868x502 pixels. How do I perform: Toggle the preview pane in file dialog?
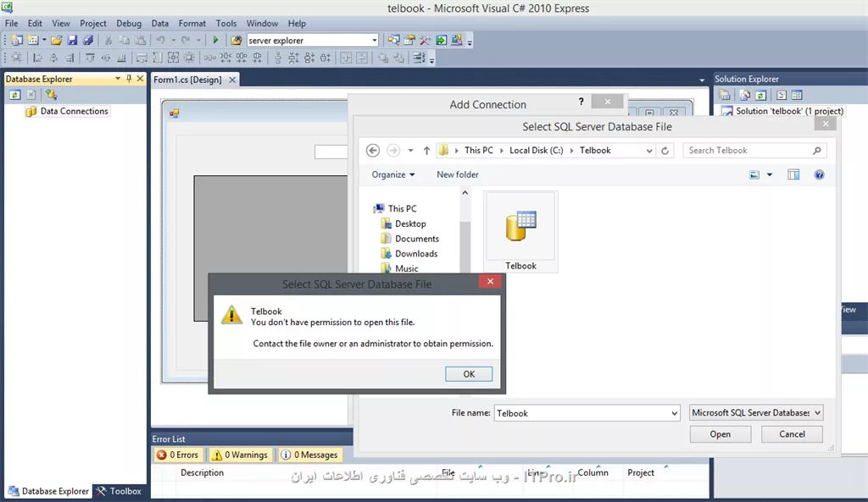point(793,174)
